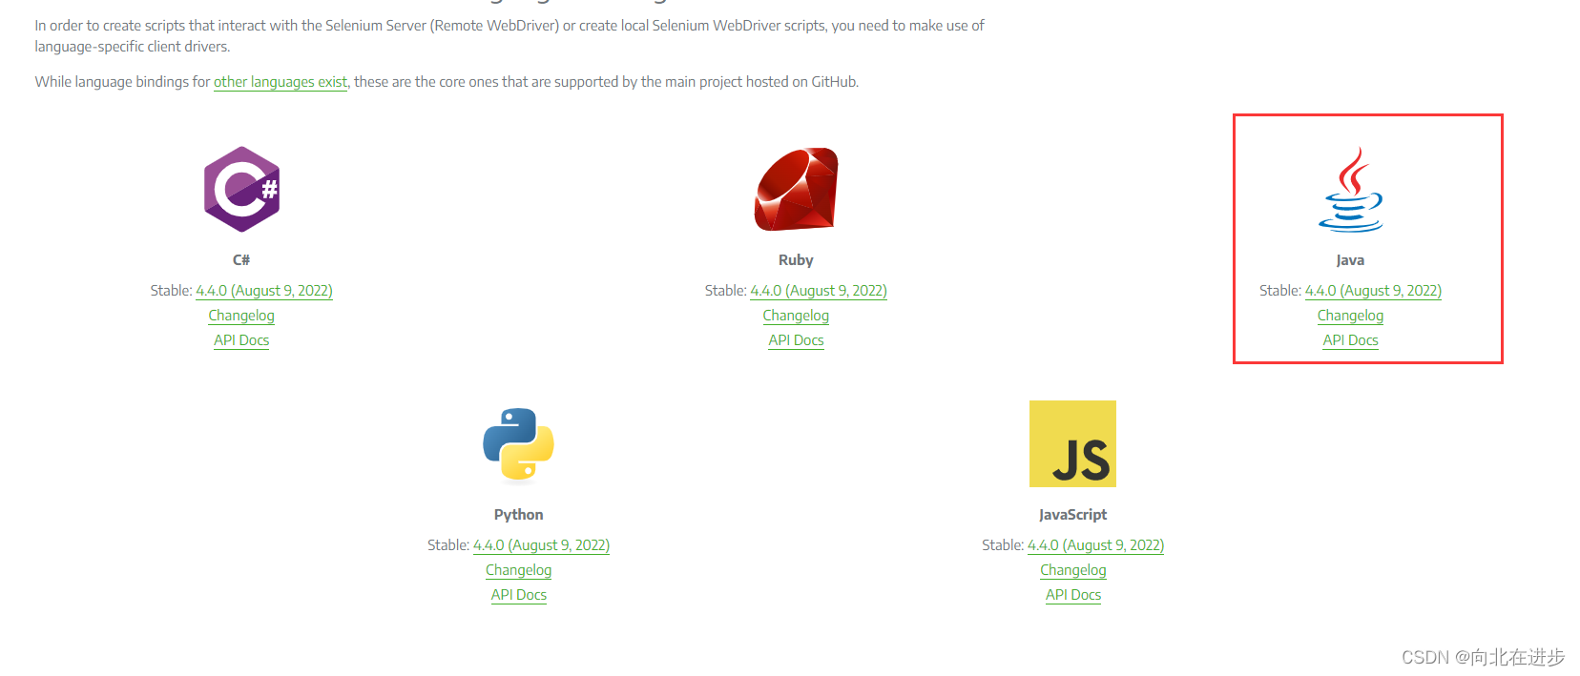Click the Python logo icon
Image resolution: width=1580 pixels, height=676 pixels.
point(518,443)
